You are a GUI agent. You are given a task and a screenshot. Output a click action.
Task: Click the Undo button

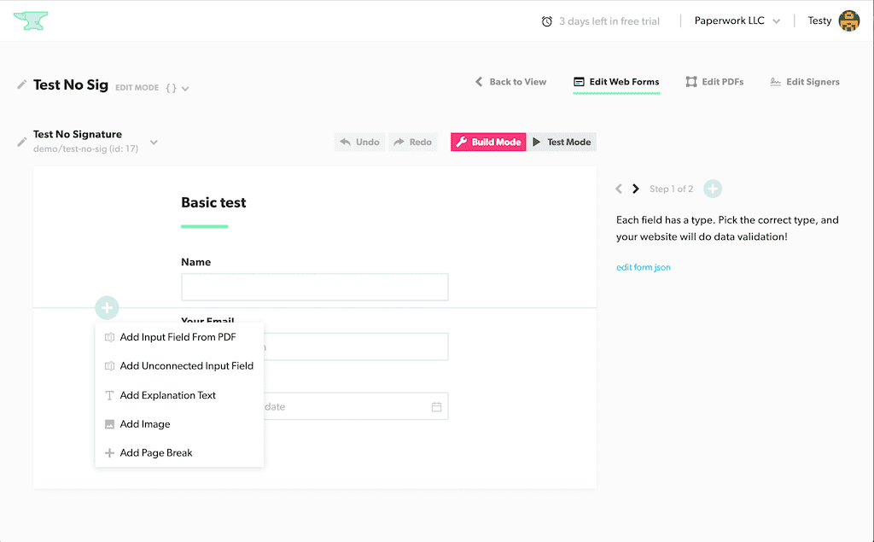[x=359, y=142]
